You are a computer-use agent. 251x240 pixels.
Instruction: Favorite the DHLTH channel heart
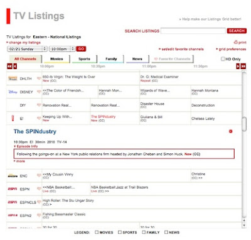[x=39, y=79]
